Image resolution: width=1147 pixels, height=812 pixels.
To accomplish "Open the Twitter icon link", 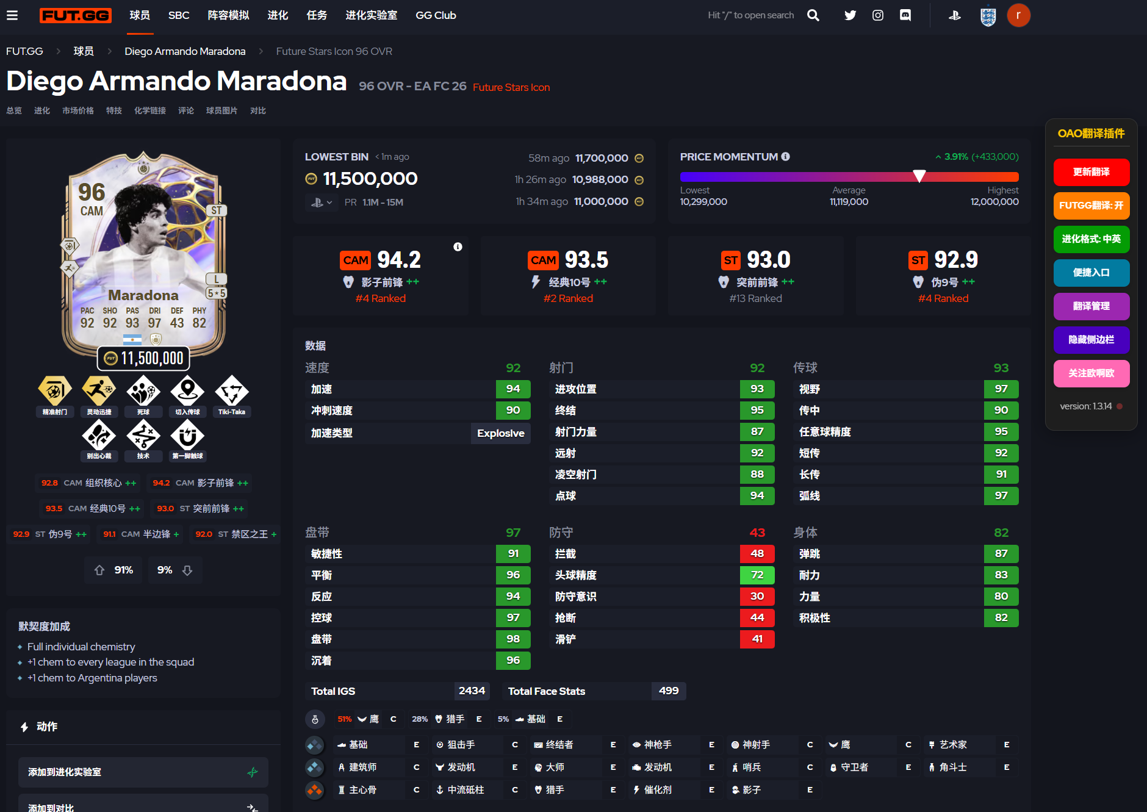I will 850,15.
